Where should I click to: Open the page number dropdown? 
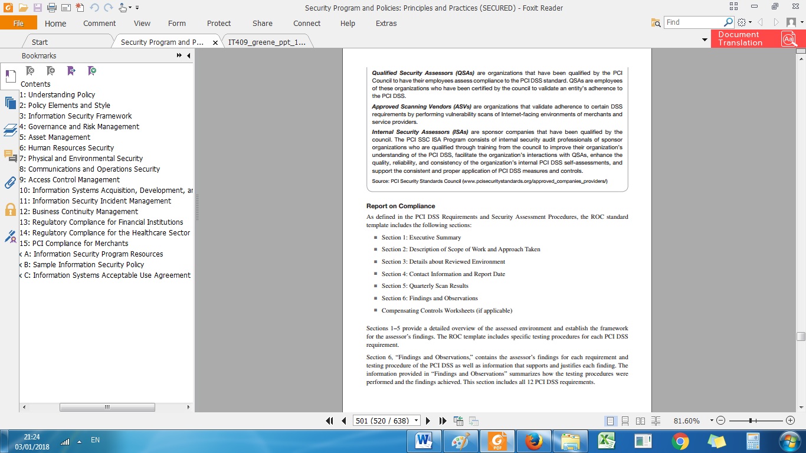coord(417,421)
